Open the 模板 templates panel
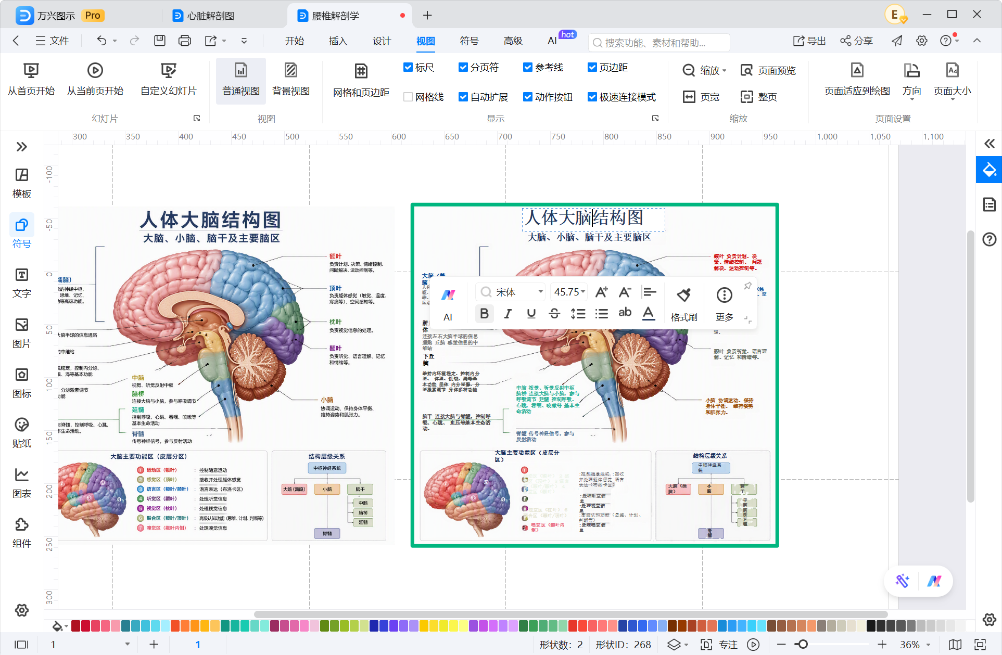Image resolution: width=1002 pixels, height=655 pixels. click(22, 183)
